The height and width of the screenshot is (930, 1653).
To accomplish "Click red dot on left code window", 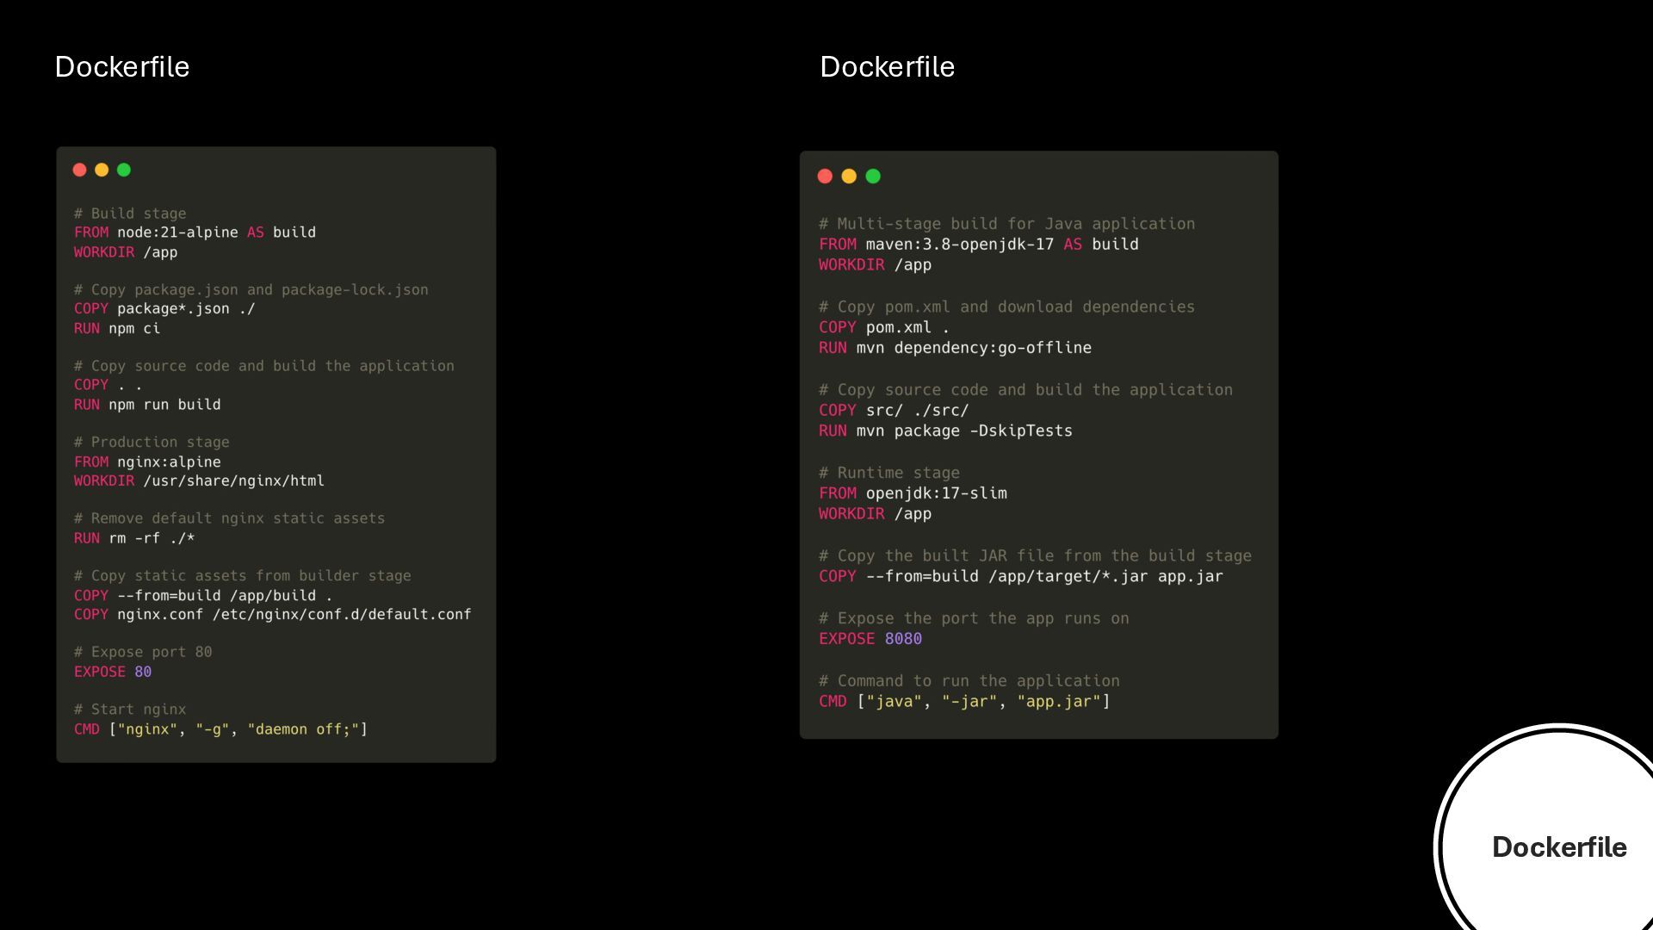I will [x=80, y=170].
